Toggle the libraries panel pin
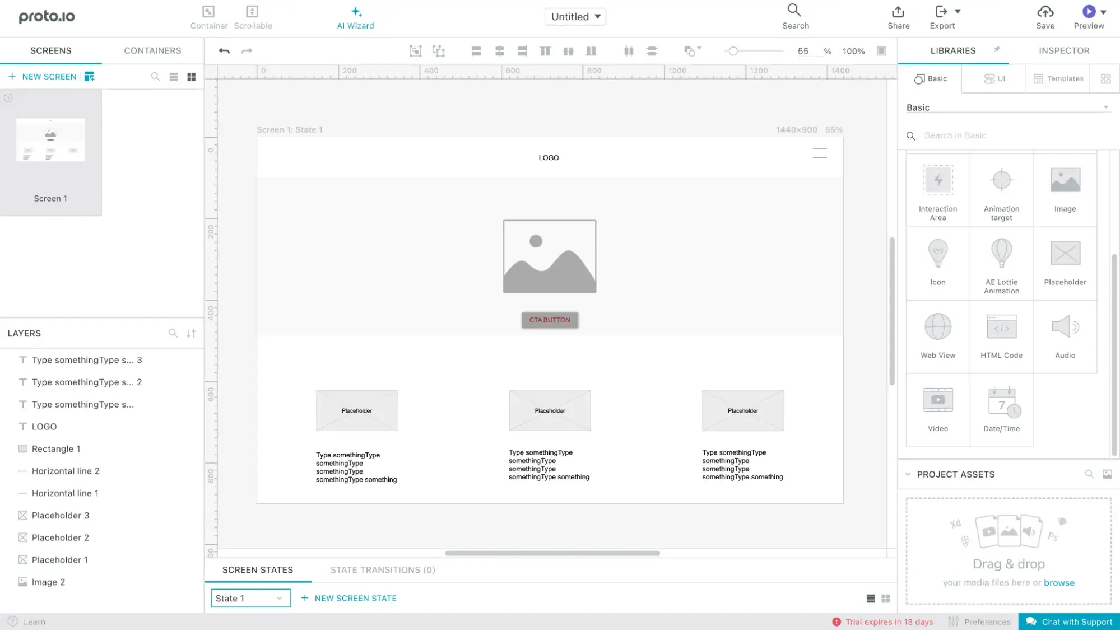The image size is (1120, 631). click(997, 50)
